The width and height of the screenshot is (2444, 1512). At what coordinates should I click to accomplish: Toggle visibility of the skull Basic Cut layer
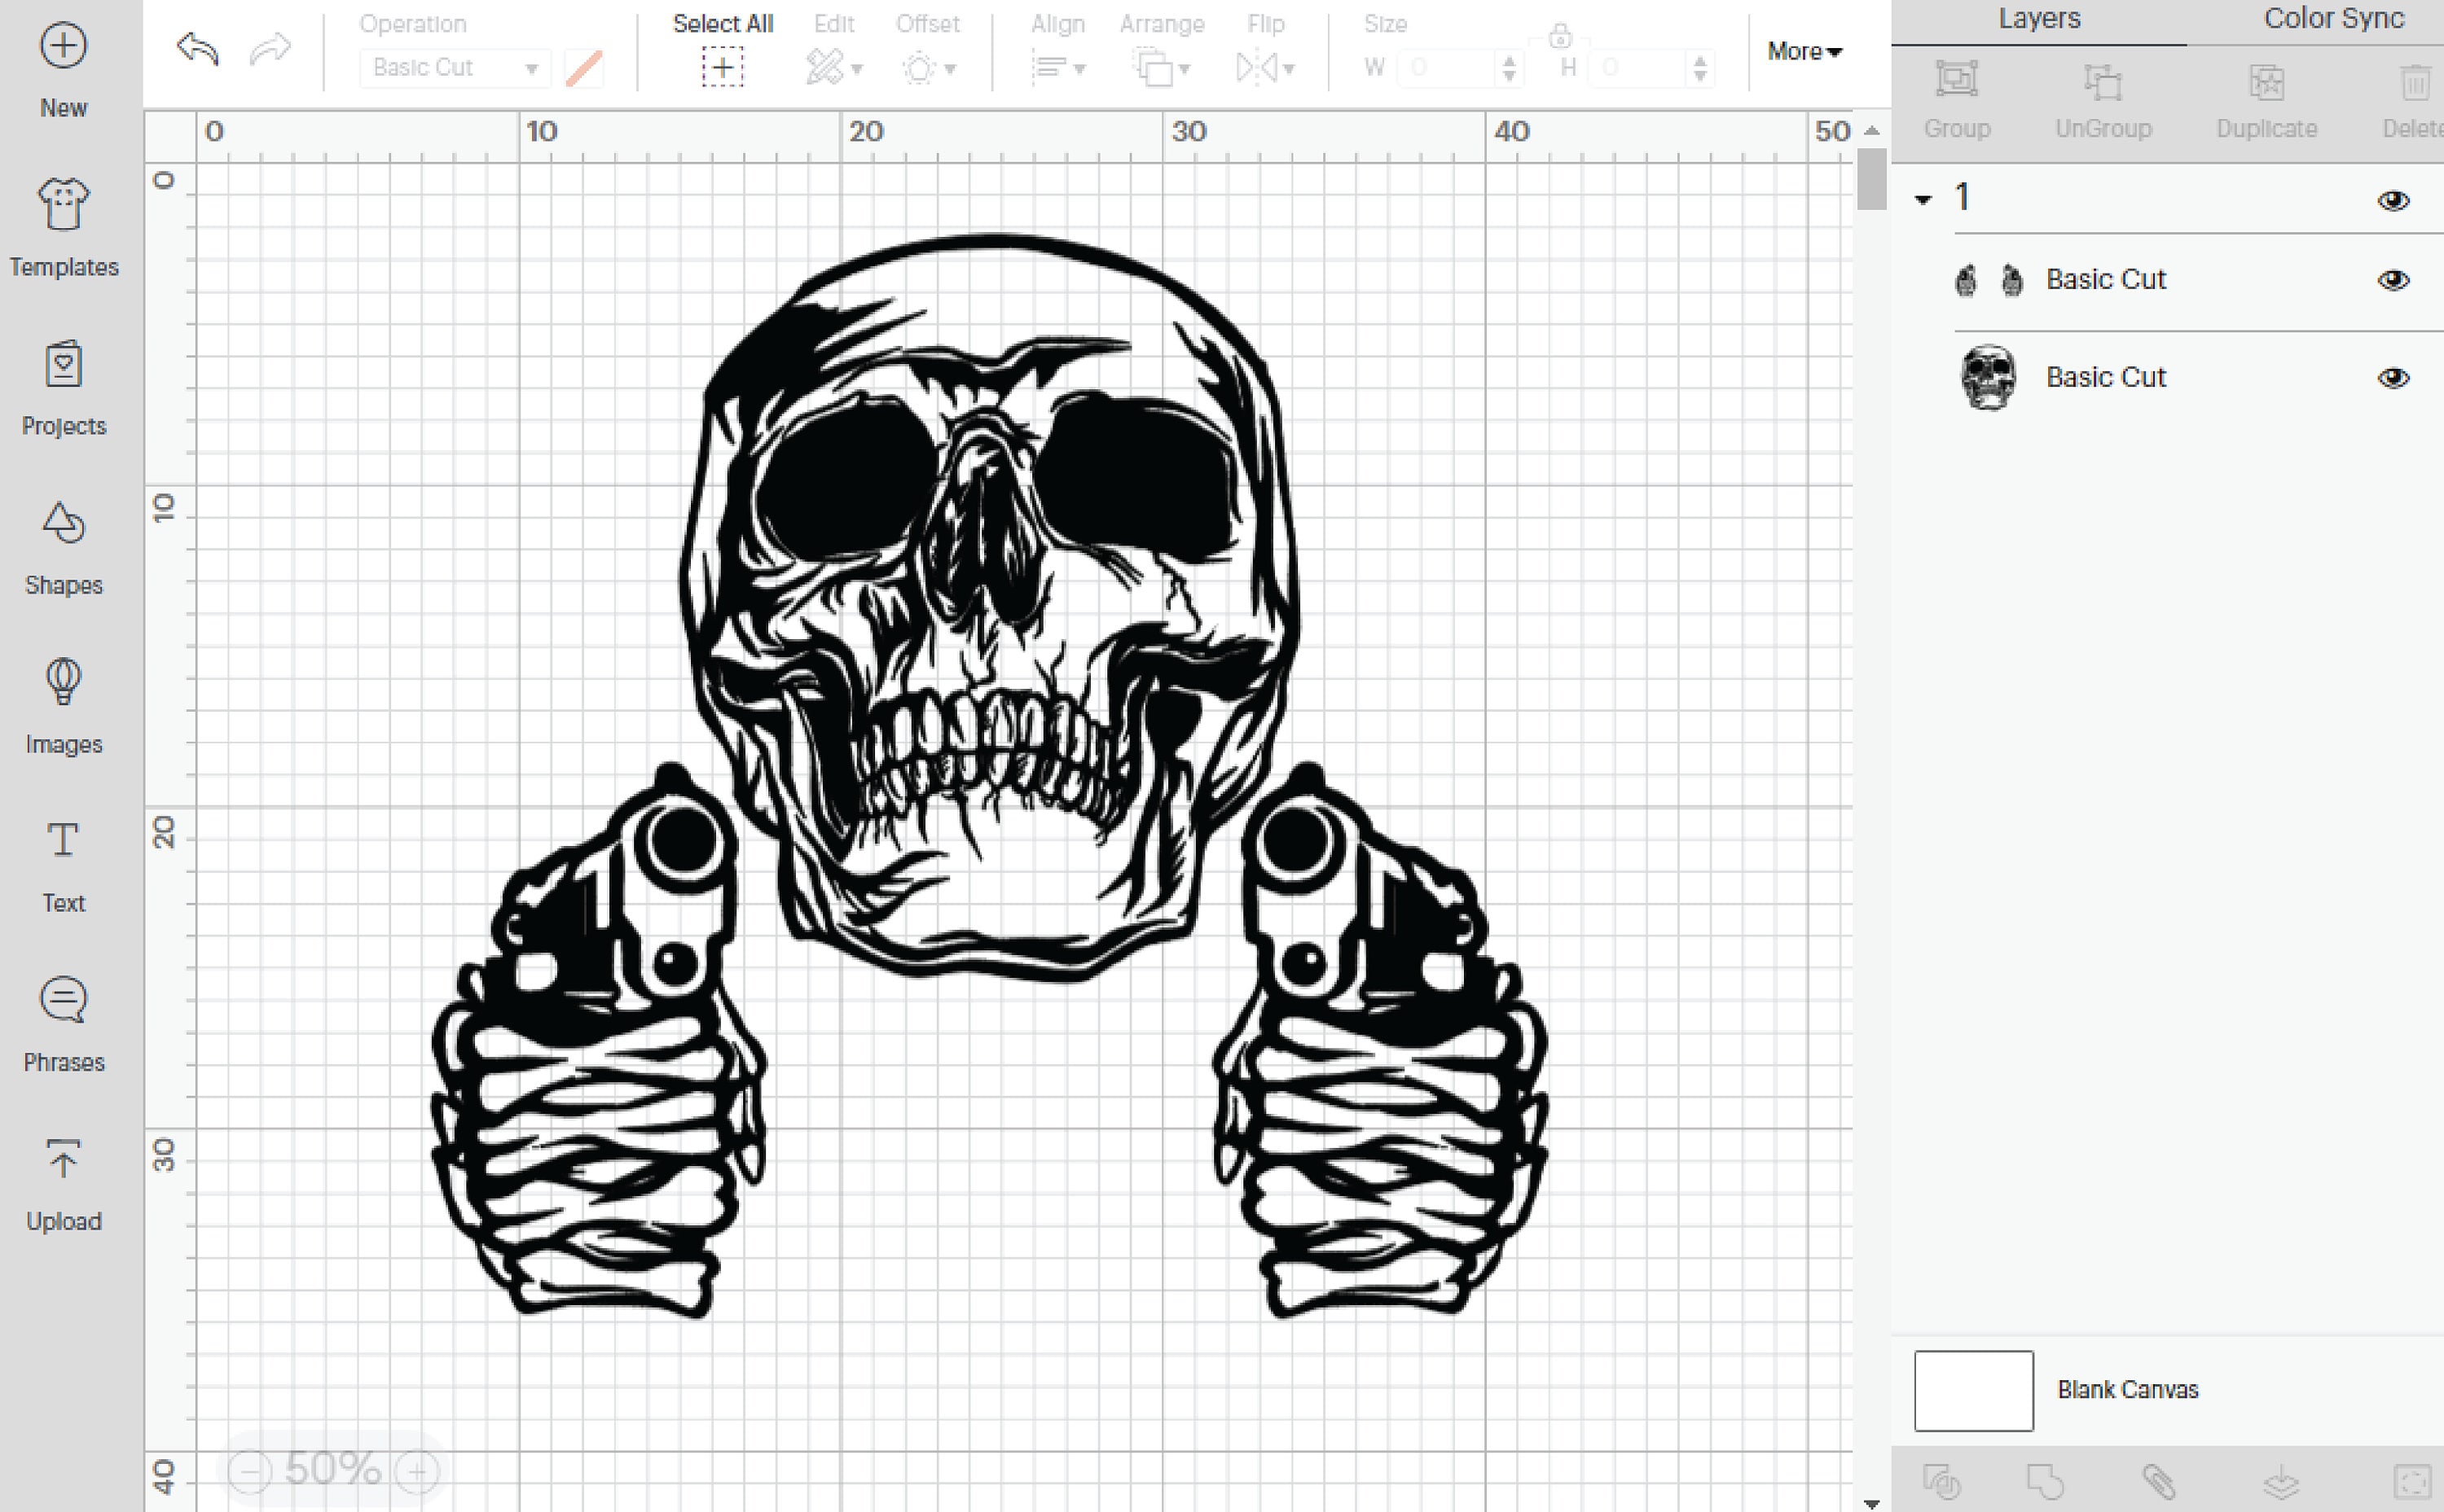2393,377
